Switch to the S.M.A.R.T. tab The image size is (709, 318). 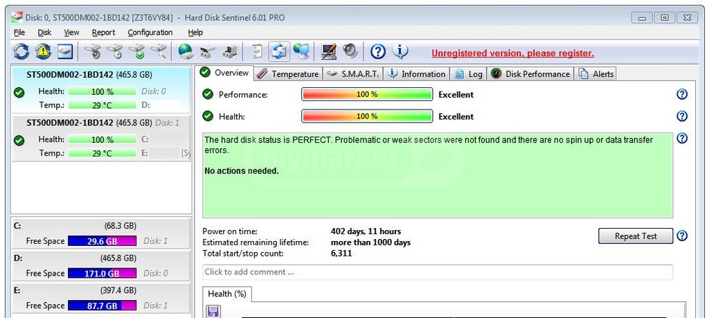click(352, 74)
